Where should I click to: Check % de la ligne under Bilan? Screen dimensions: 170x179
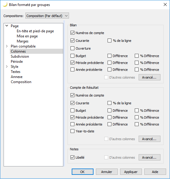[x=109, y=41]
